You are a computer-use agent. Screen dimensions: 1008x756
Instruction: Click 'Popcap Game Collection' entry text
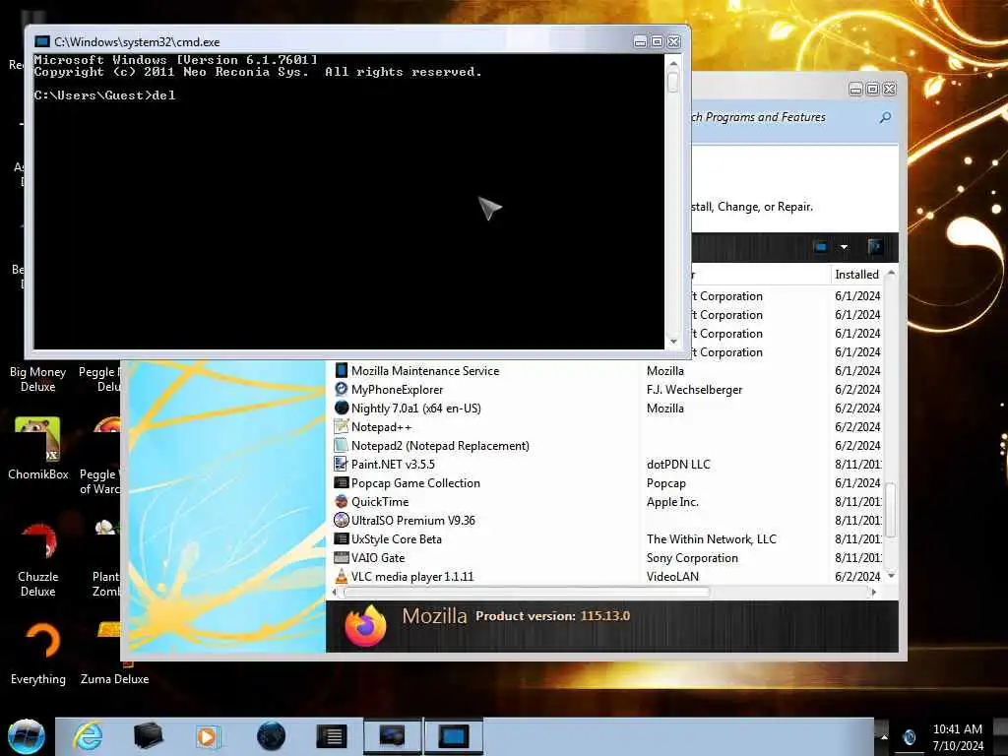[x=415, y=482]
